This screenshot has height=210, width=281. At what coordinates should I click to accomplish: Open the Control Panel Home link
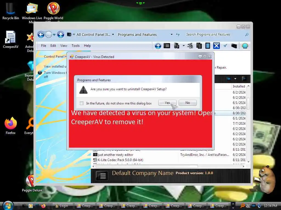pos(55,57)
